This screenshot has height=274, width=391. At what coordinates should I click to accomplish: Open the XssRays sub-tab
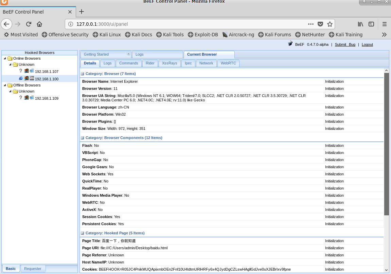click(x=170, y=63)
